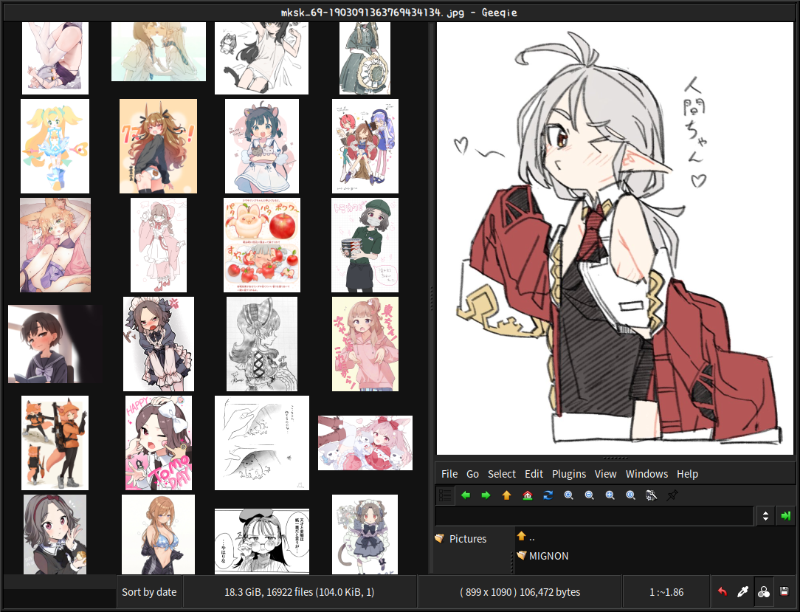Click the zoom out magnifier icon
The height and width of the screenshot is (612, 800).
coord(589,495)
